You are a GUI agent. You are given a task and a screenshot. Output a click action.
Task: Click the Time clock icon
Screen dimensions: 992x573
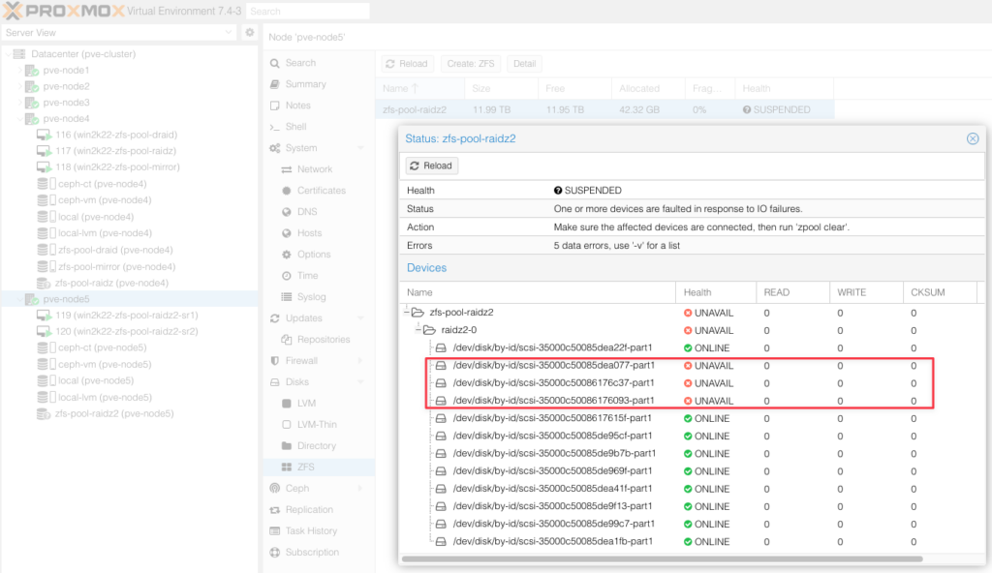coord(287,276)
